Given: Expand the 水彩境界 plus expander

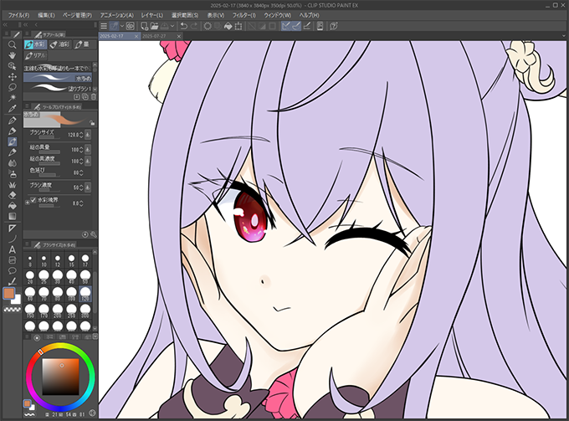Looking at the screenshot, I should (28, 203).
